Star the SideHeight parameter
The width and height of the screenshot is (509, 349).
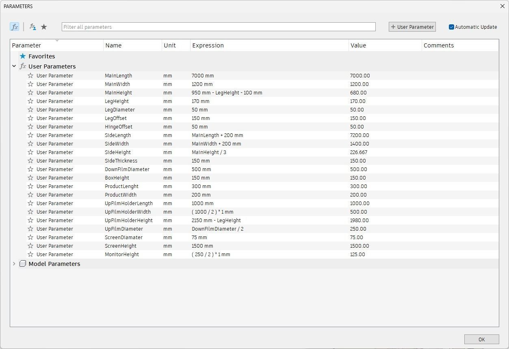coord(30,152)
